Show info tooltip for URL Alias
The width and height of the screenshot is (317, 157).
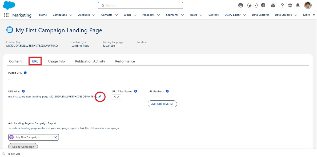[23, 91]
